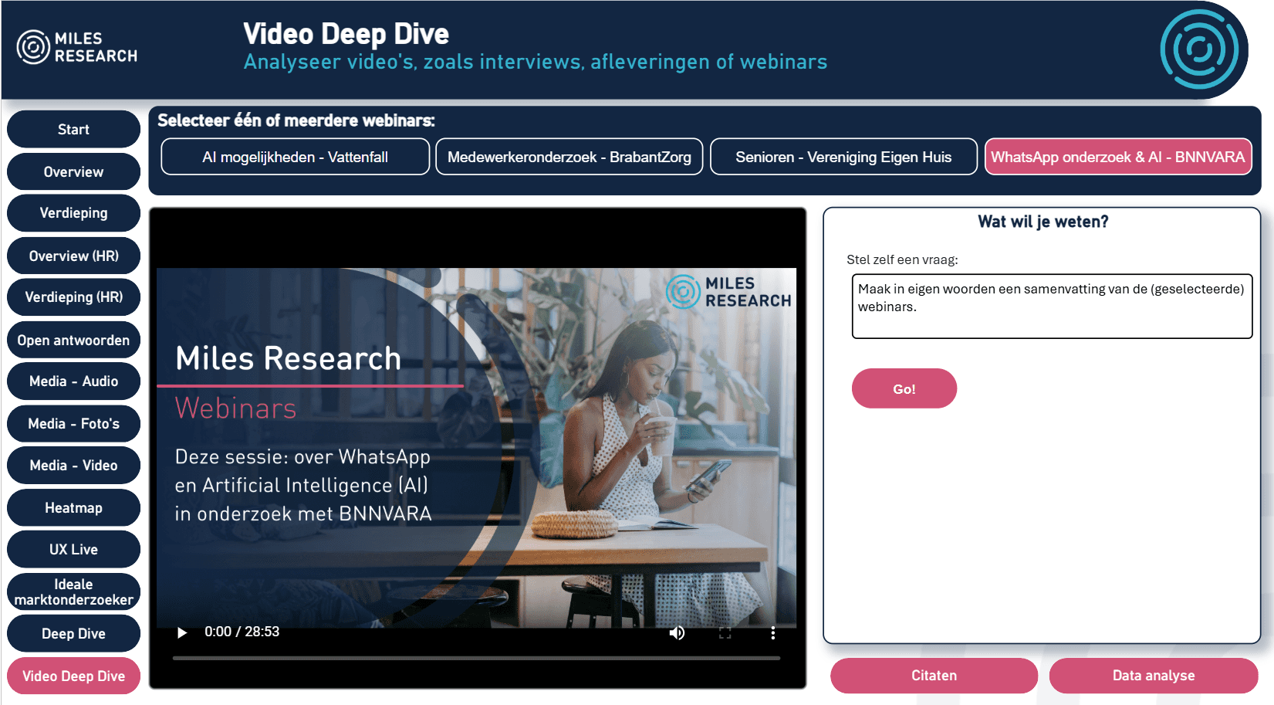Screen dimensions: 1274x705
Task: Go to Media - Video
Action: (x=73, y=466)
